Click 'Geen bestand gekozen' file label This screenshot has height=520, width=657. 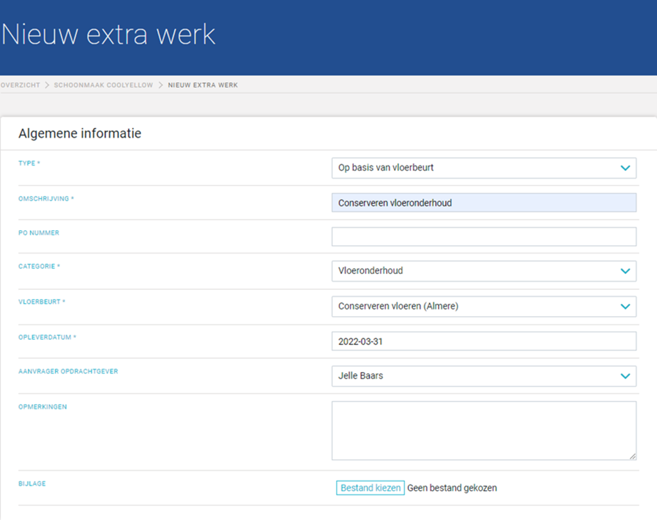tap(452, 488)
